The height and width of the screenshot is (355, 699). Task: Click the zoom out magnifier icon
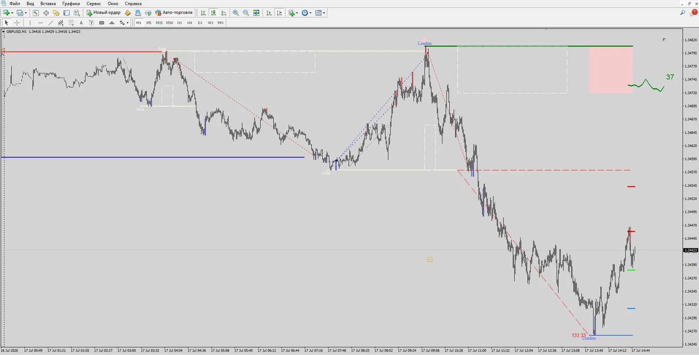246,13
